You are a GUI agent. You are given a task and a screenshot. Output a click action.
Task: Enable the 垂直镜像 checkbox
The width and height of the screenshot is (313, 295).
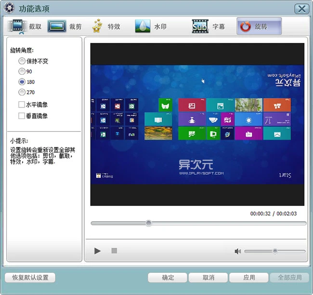[21, 116]
